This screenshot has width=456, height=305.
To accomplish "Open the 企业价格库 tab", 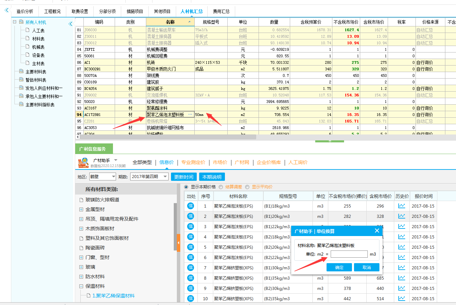I will point(269,162).
